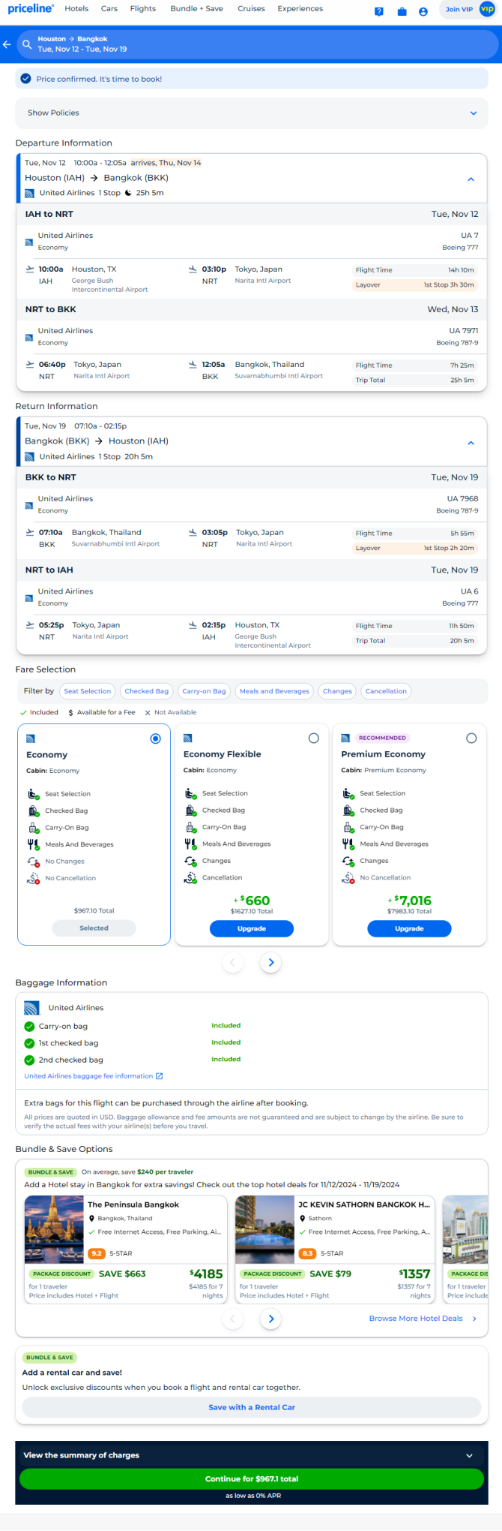Open the Bundle + Save menu item
Image resolution: width=502 pixels, height=1531 pixels.
[196, 9]
